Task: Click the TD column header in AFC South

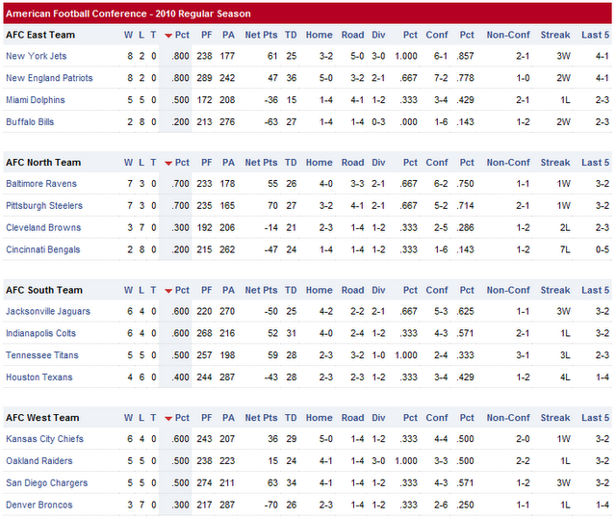Action: [291, 291]
